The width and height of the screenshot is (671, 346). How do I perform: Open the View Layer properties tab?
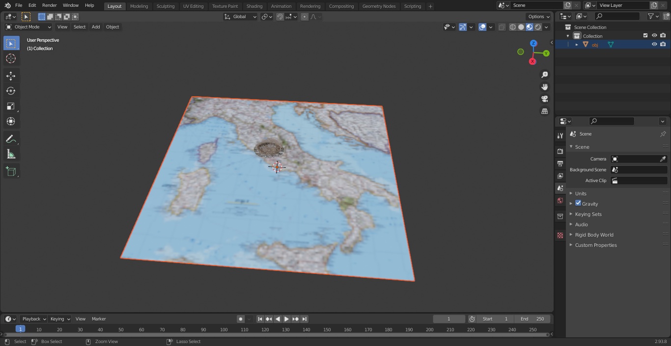[560, 176]
